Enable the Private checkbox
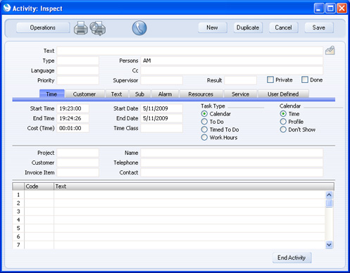 point(270,80)
